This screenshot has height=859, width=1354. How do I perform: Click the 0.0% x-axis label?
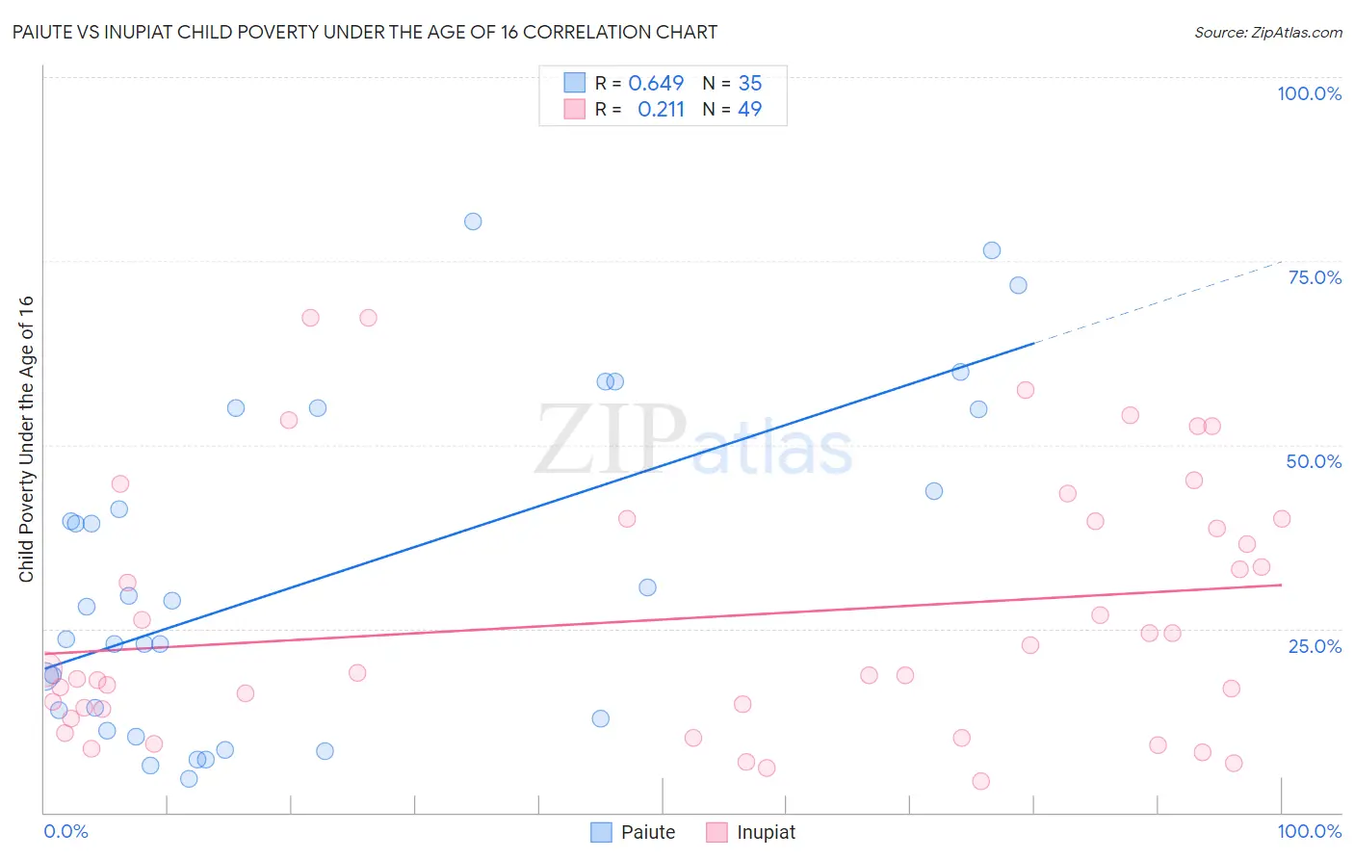click(65, 831)
